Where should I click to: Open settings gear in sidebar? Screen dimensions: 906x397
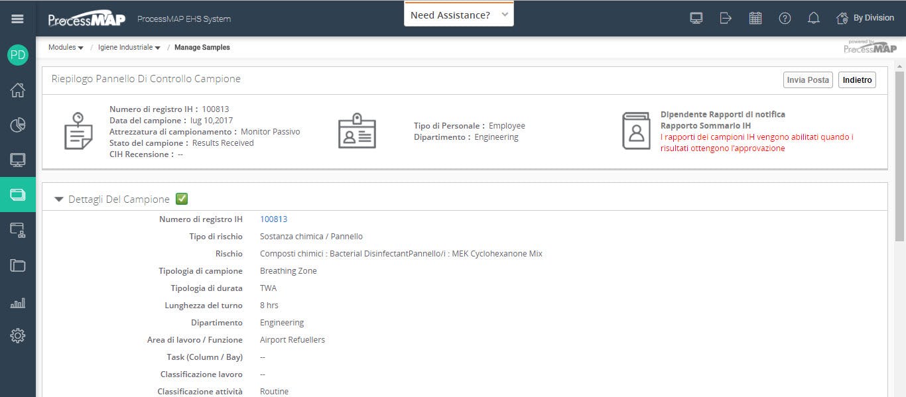[x=18, y=336]
